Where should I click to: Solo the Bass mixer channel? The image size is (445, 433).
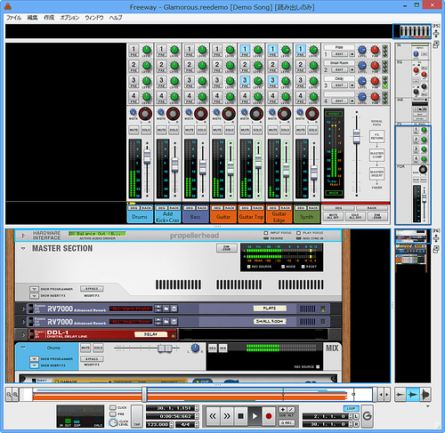click(201, 130)
